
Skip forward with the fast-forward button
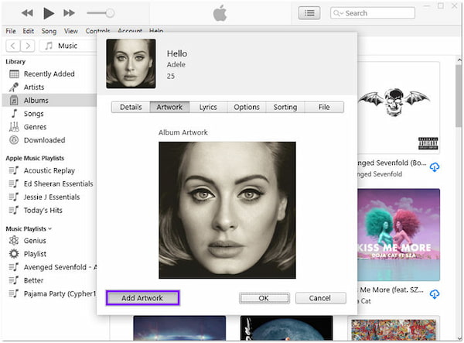tap(70, 13)
